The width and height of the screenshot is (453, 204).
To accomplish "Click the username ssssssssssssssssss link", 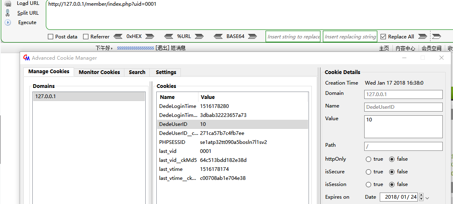I will [135, 48].
